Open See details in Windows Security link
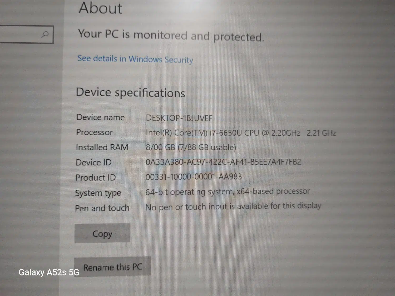Viewport: 395px width, 296px height. [x=135, y=59]
